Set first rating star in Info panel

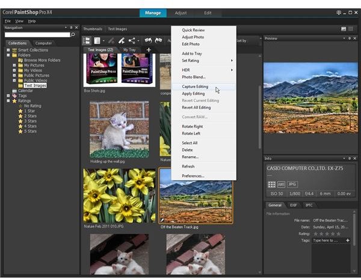click(x=316, y=234)
